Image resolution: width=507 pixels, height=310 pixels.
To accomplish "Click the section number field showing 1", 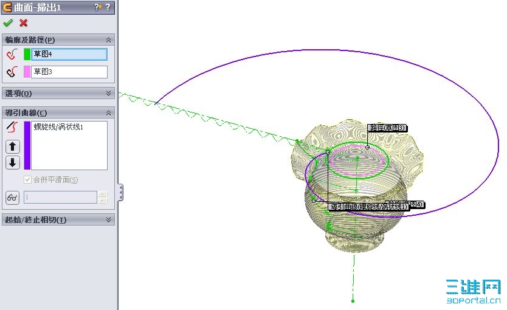I will [x=60, y=197].
